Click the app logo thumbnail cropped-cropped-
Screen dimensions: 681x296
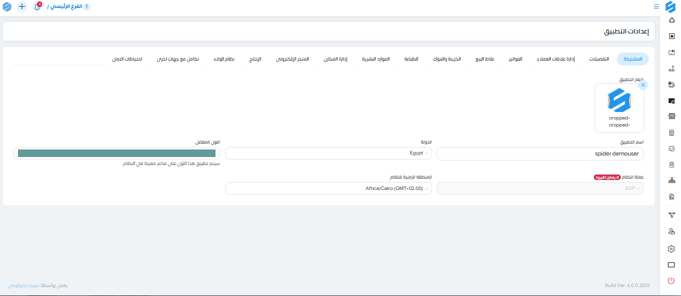[619, 108]
